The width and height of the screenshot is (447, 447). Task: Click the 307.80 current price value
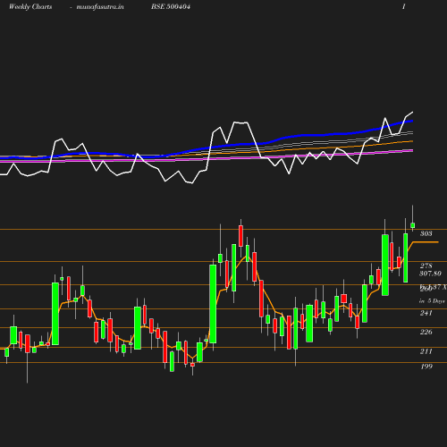pyautogui.click(x=430, y=274)
